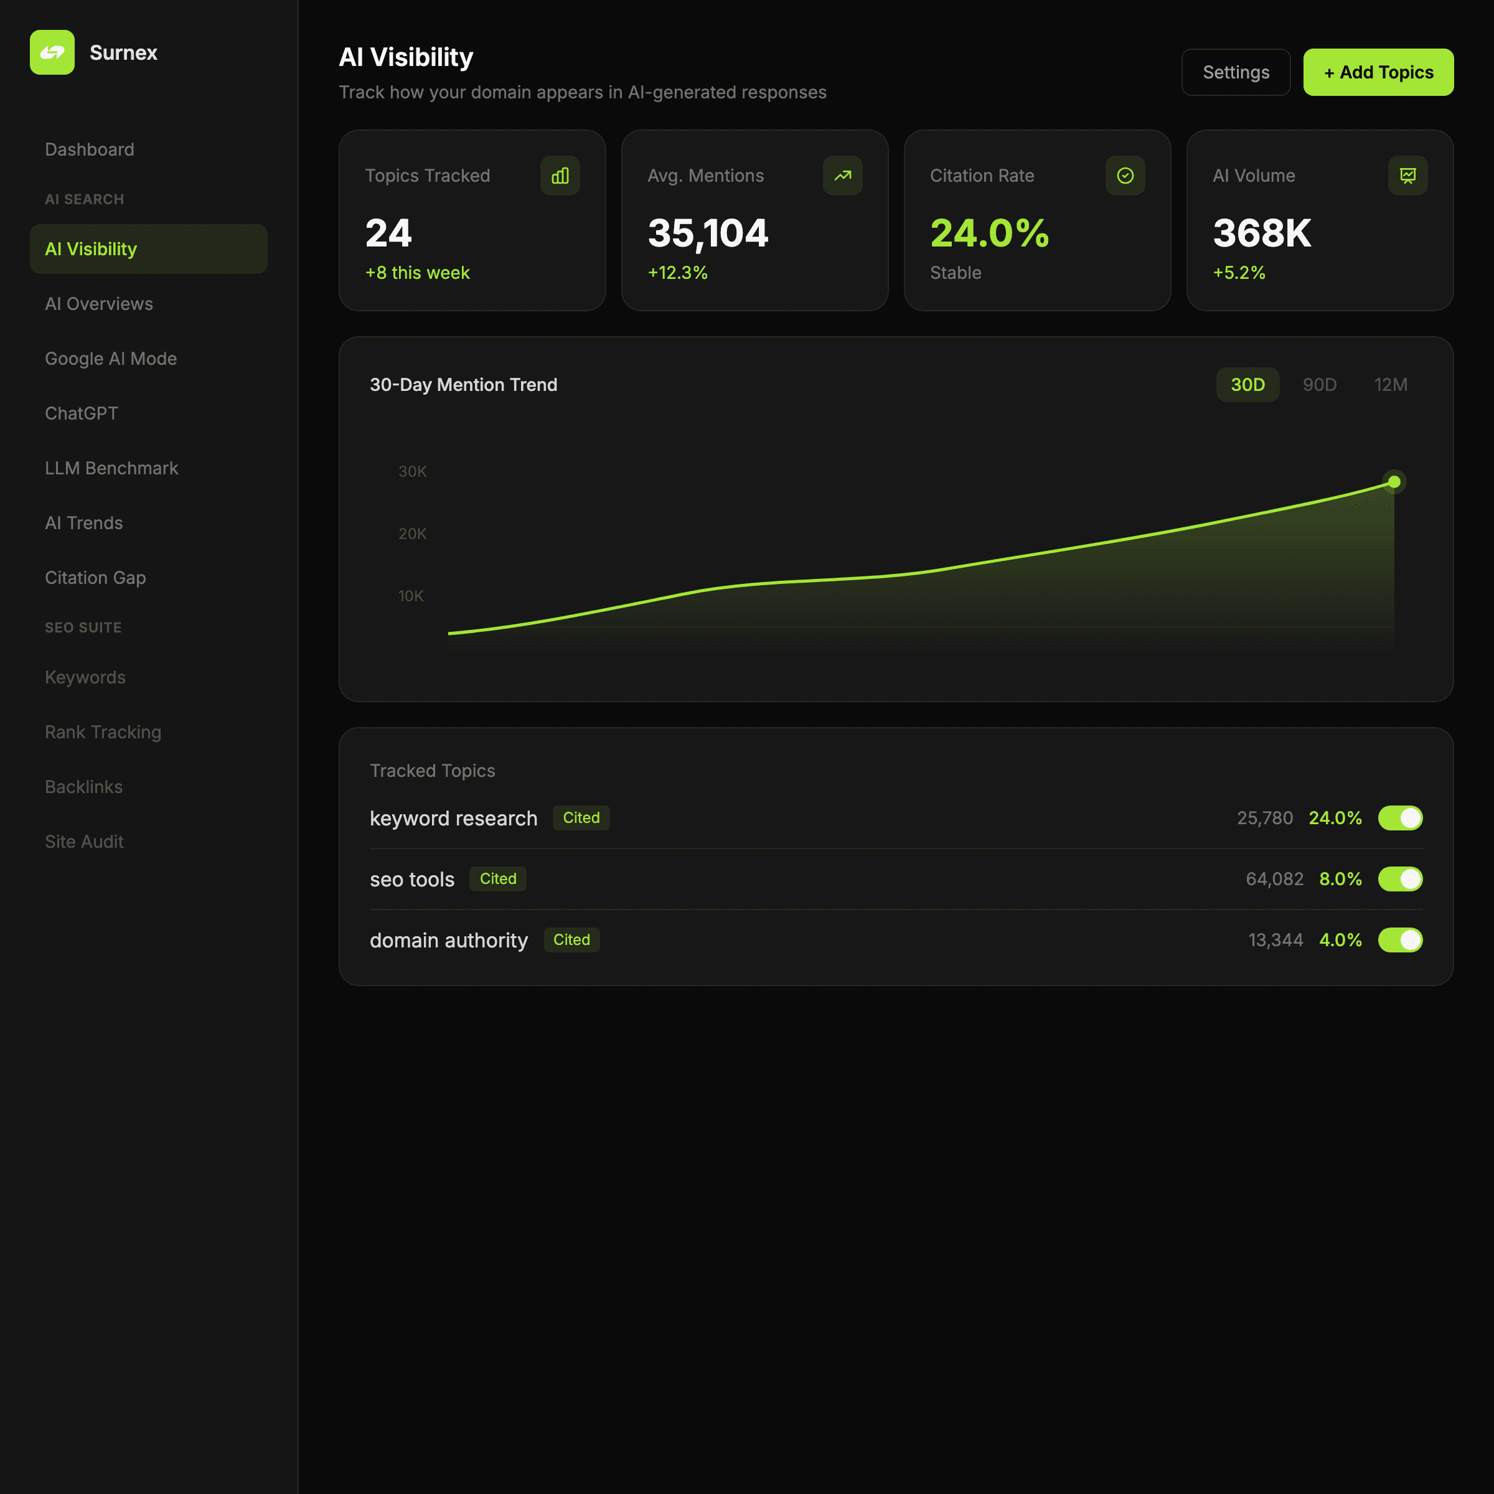Open the Settings panel

click(x=1235, y=72)
